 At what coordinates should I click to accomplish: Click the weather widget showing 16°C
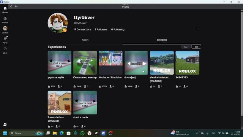click(x=181, y=133)
